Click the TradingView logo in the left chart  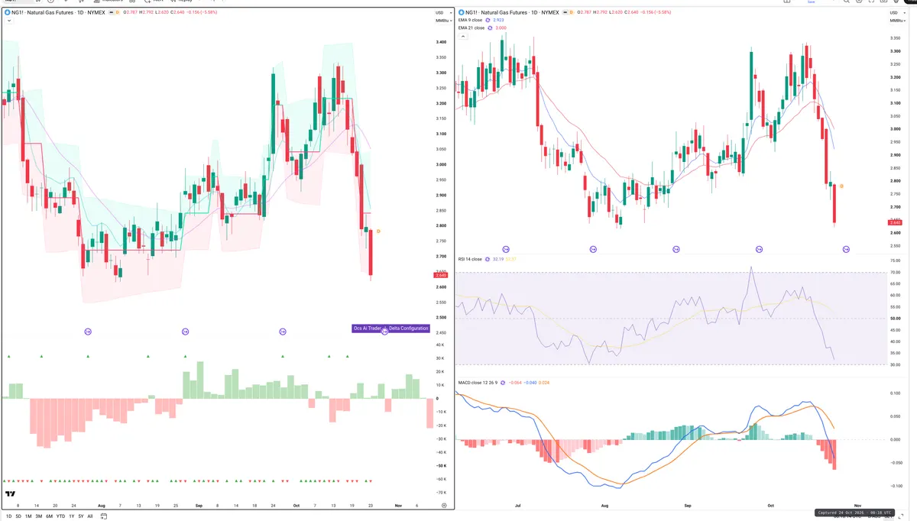coord(11,495)
